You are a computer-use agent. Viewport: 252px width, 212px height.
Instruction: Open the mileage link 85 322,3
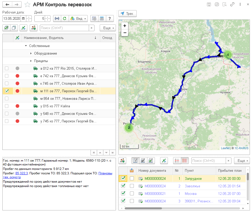[22, 173]
